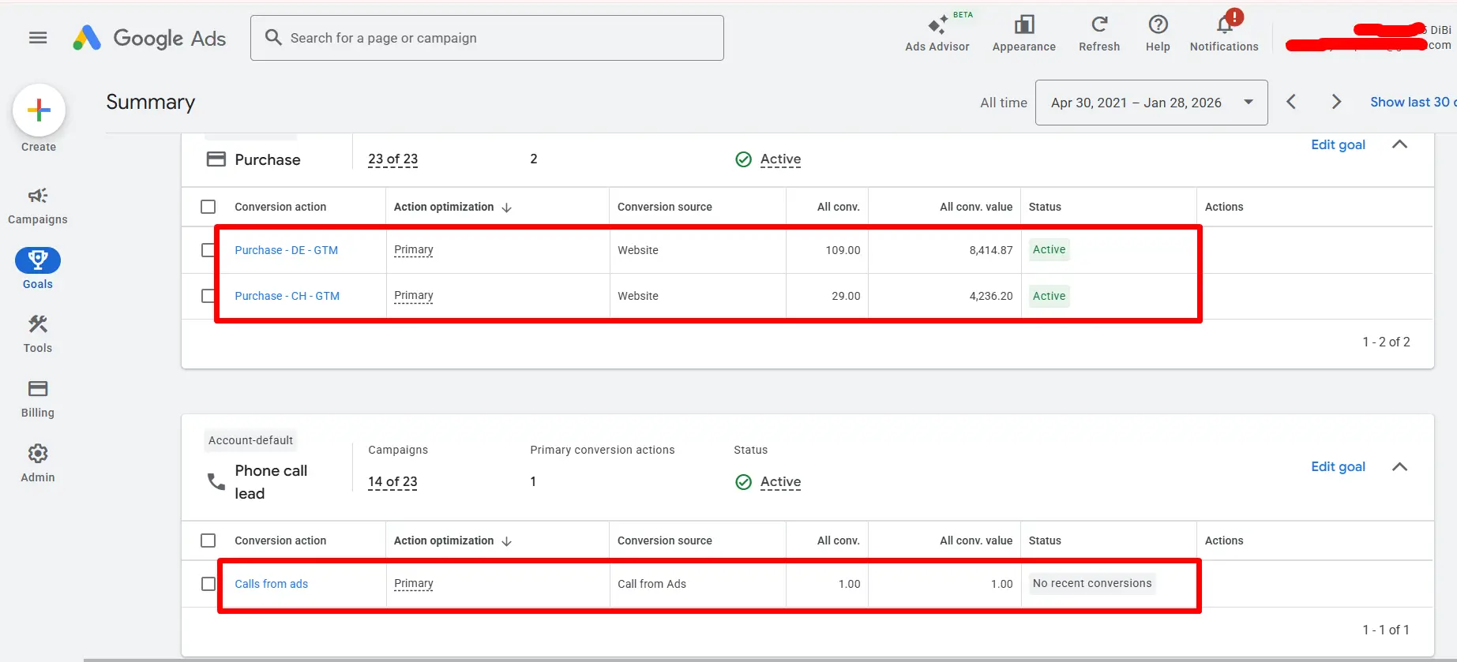This screenshot has width=1457, height=662.
Task: Click the Phone call lead Active checkmark icon
Action: (743, 482)
